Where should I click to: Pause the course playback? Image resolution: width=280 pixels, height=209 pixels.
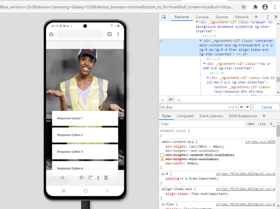(x=81, y=178)
